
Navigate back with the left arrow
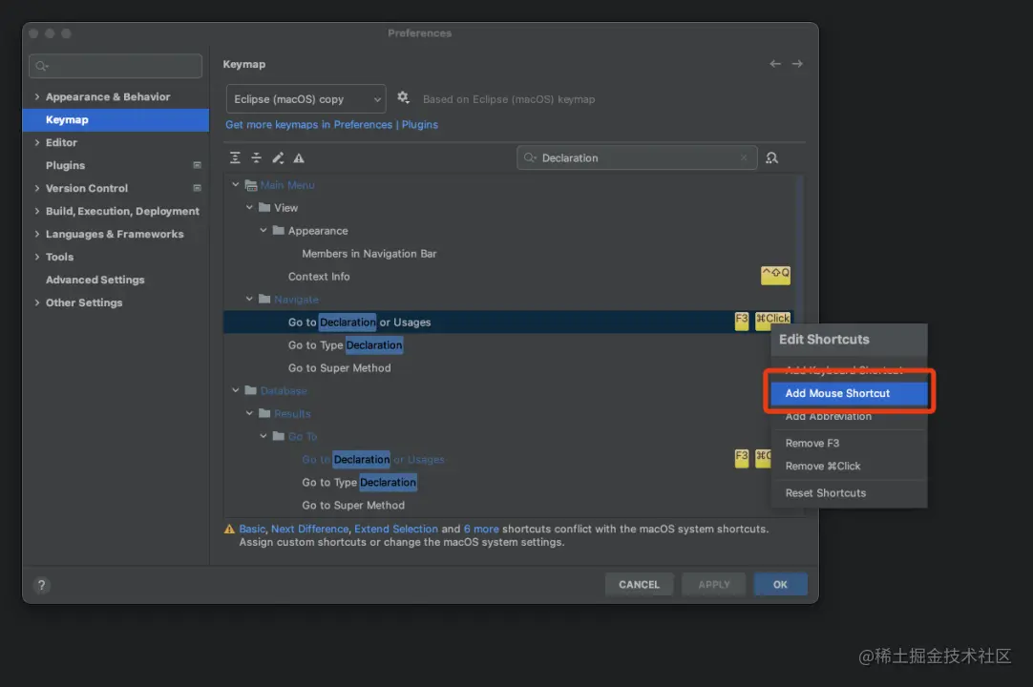point(775,64)
